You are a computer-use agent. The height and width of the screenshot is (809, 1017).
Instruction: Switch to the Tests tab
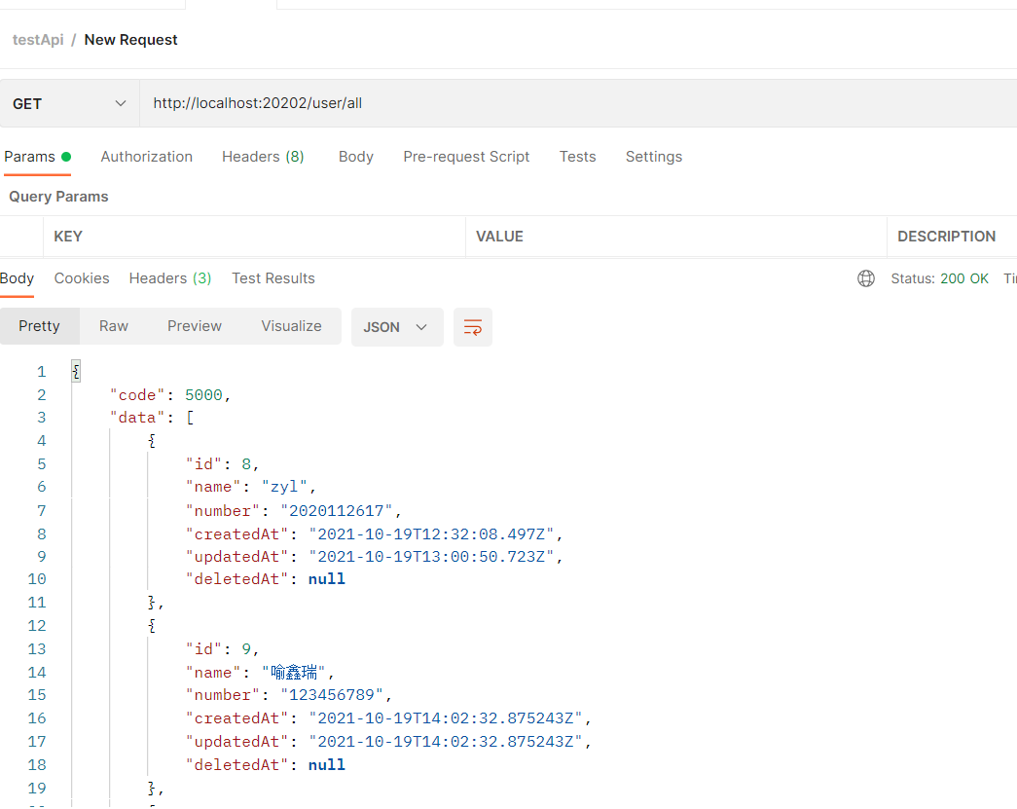[577, 157]
